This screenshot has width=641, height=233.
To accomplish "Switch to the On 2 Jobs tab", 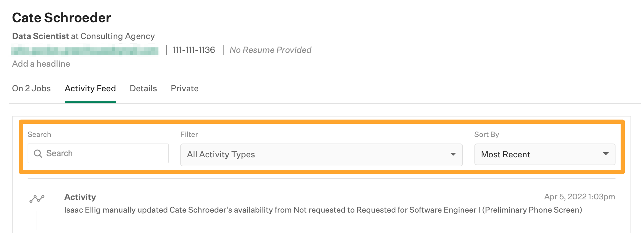I will coord(31,89).
